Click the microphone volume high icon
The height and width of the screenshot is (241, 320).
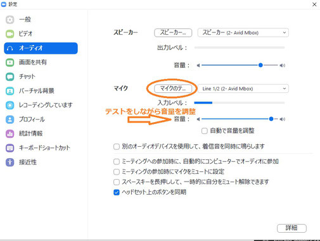[x=283, y=119]
